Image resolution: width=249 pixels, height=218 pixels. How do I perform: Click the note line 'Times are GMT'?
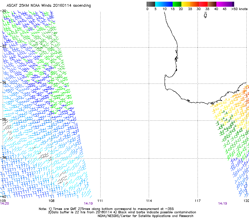point(64,209)
